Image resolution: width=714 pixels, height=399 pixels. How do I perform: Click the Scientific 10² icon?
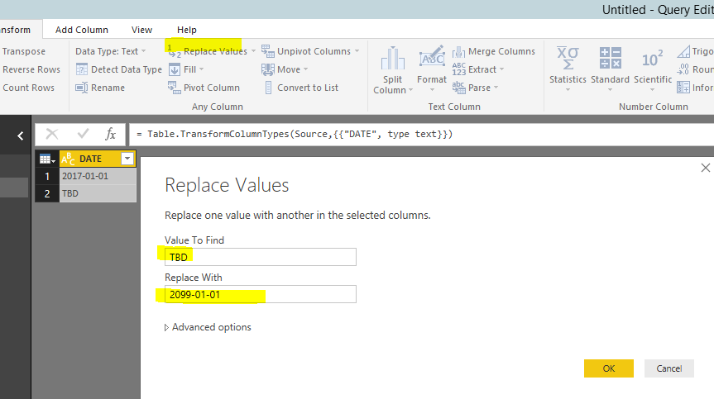pos(653,59)
